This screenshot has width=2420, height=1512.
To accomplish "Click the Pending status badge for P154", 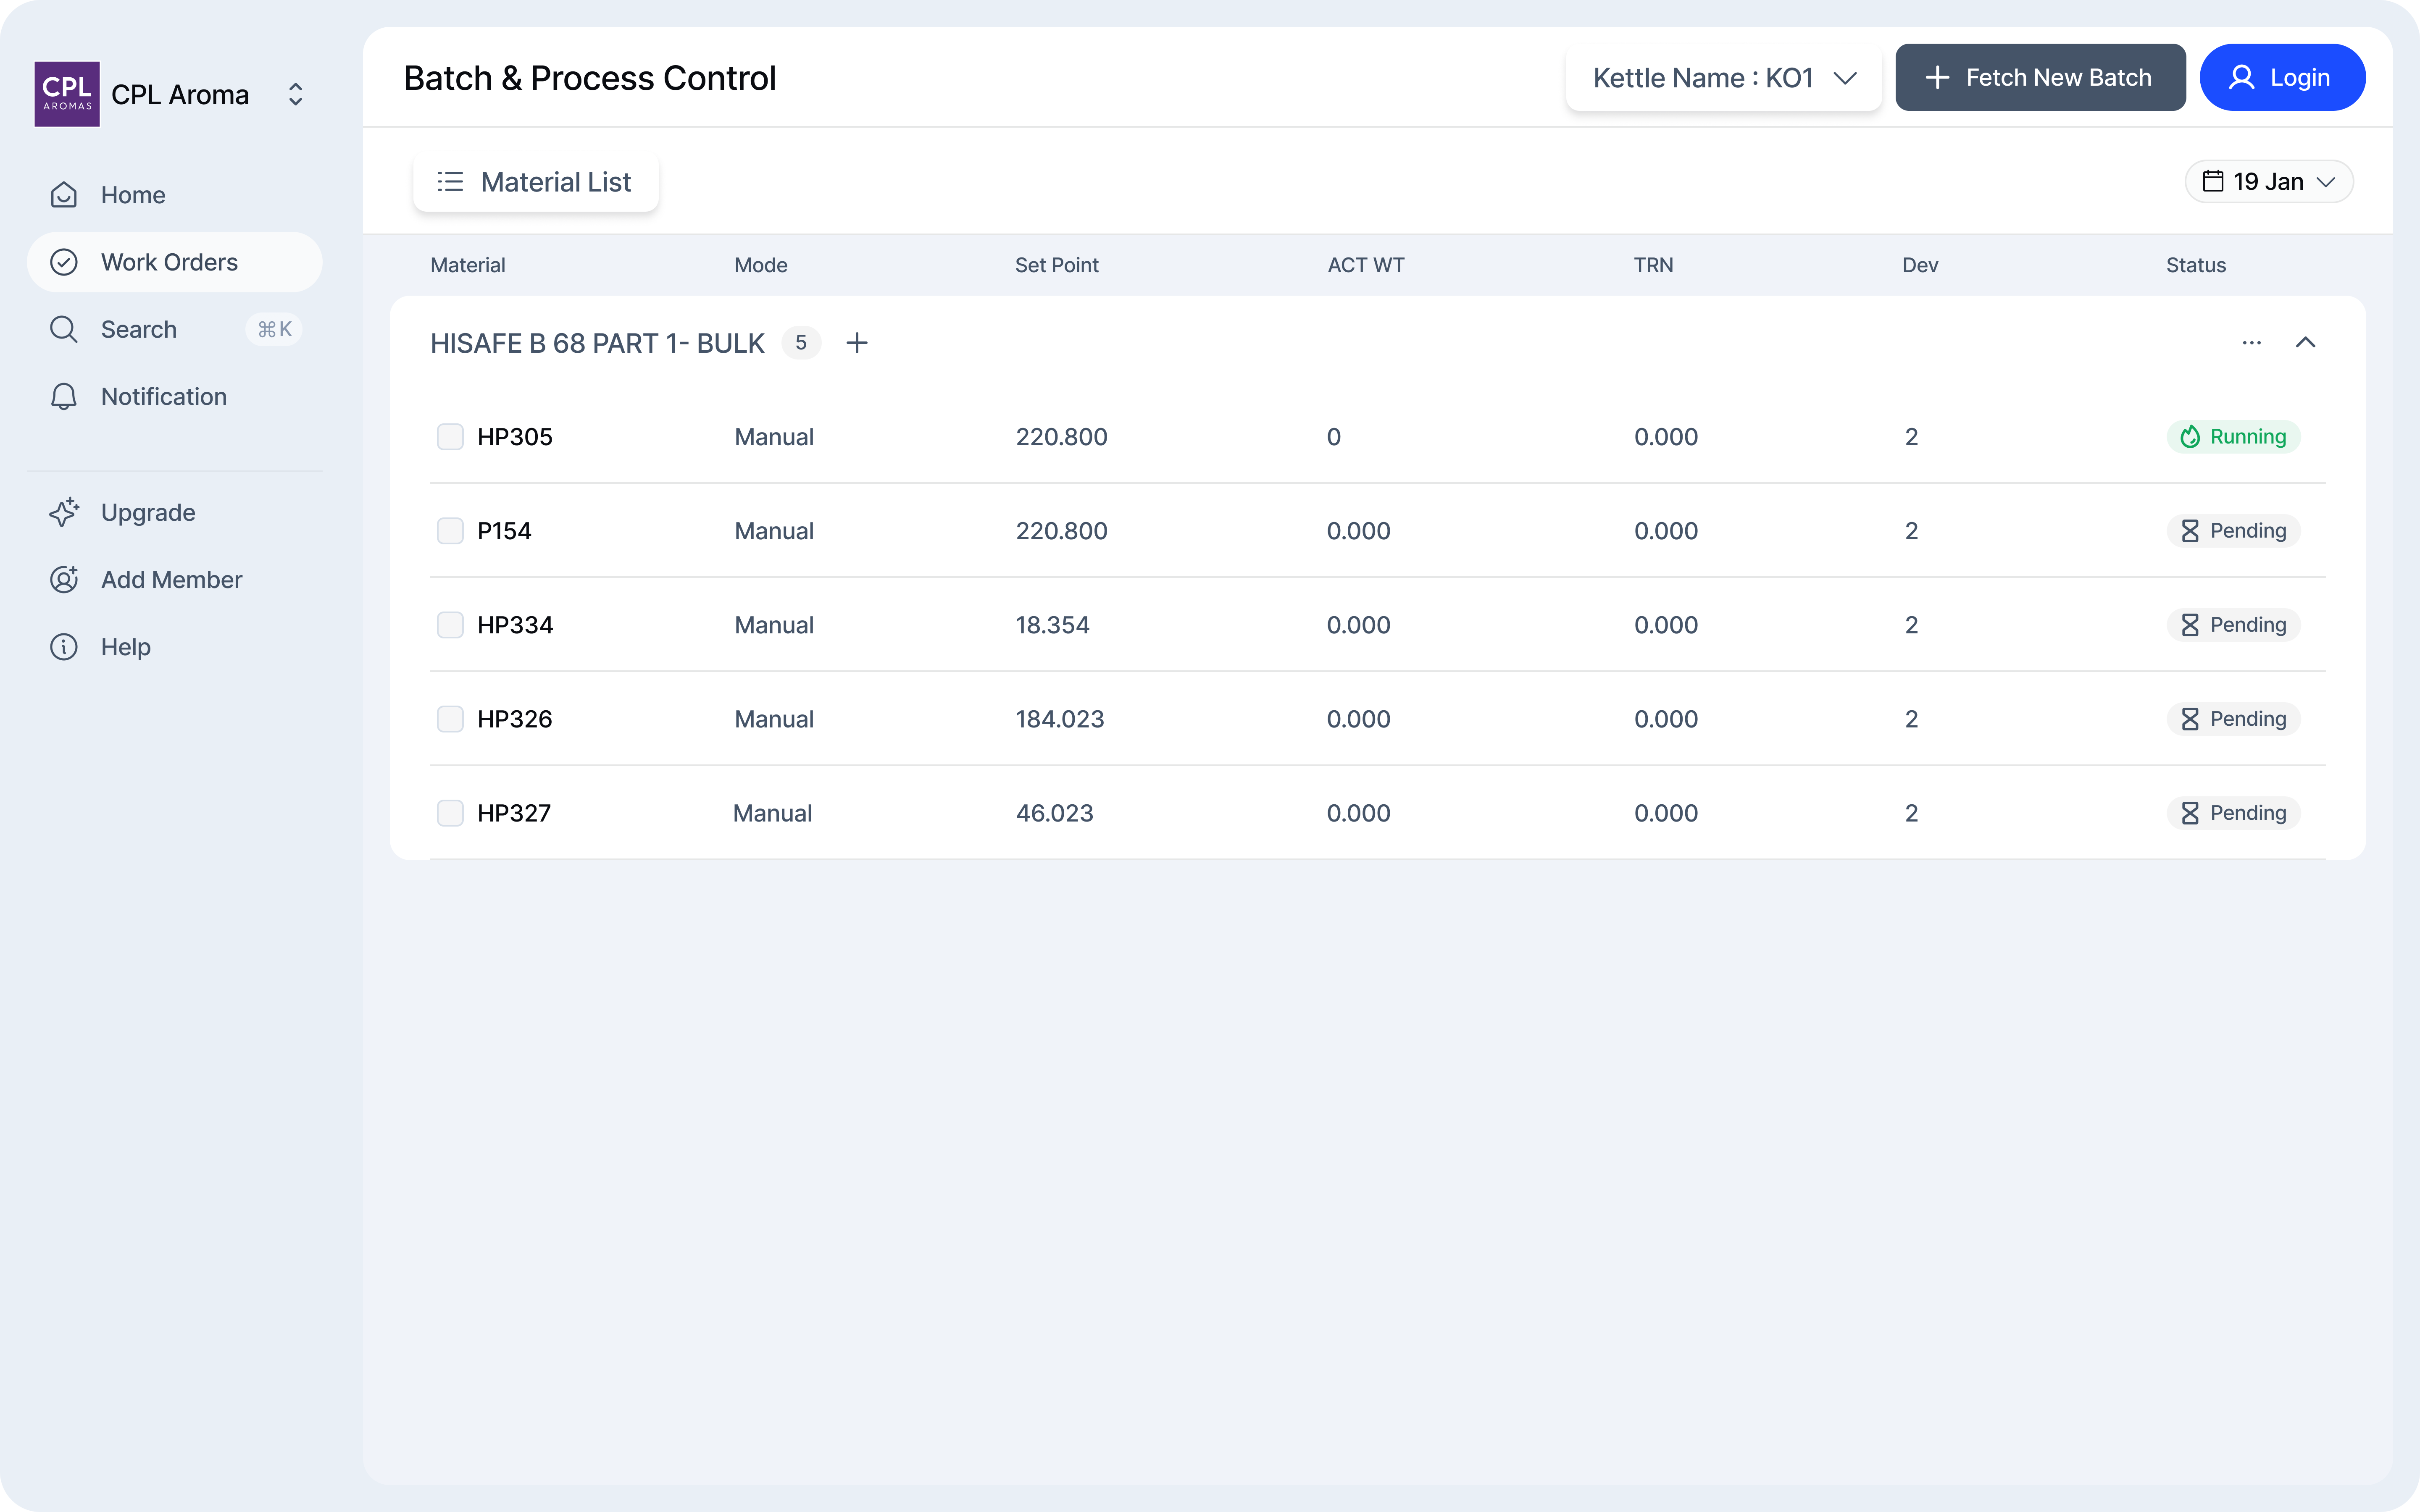I will click(2234, 531).
